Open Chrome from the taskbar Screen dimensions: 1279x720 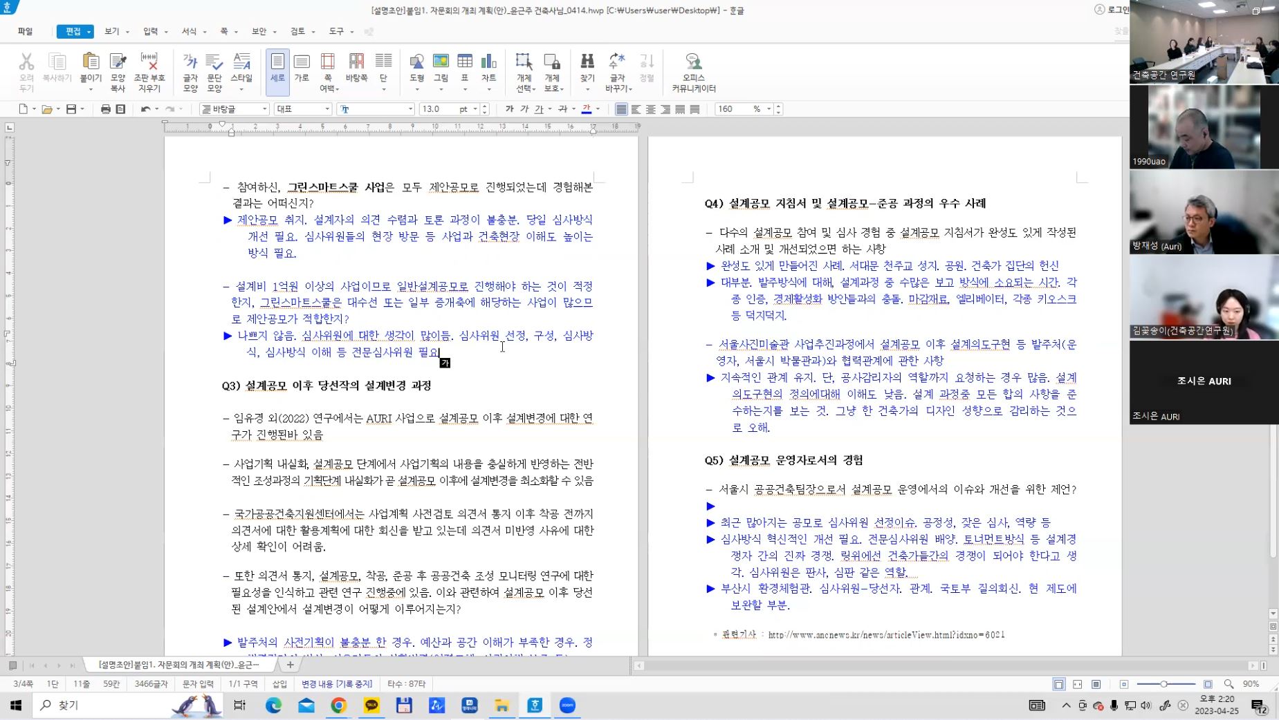(338, 705)
